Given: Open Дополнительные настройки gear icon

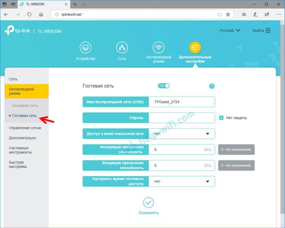Looking at the screenshot, I should click(x=195, y=48).
